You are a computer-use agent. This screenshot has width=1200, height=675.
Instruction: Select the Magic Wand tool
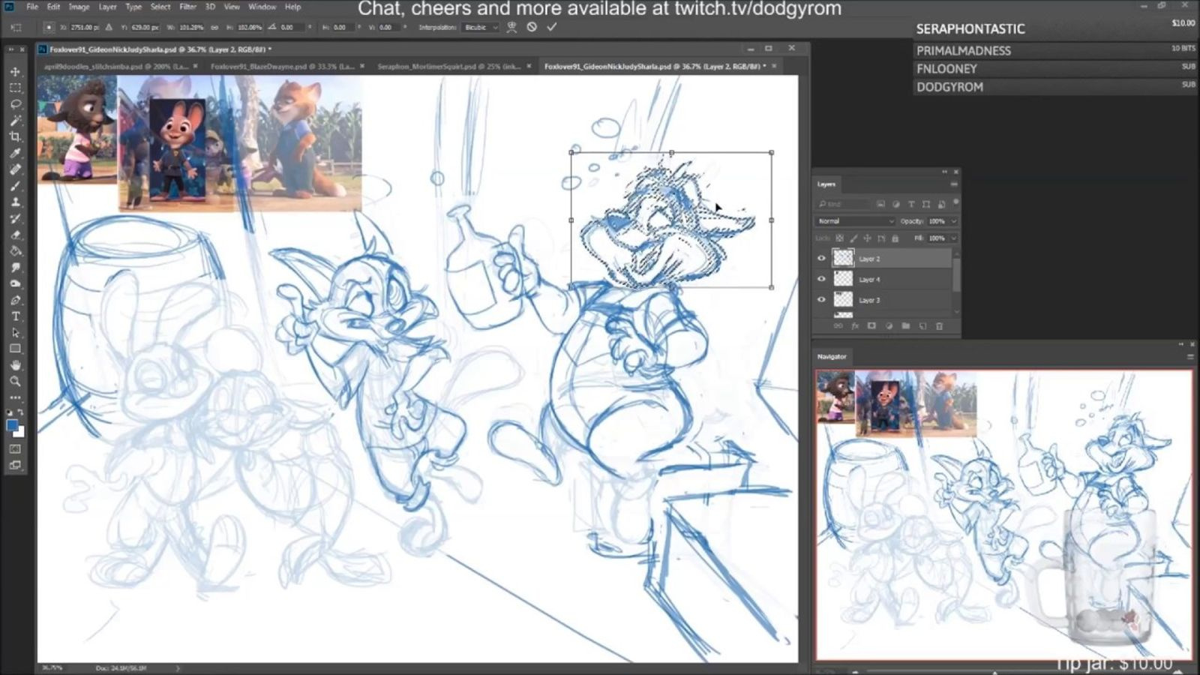point(15,121)
